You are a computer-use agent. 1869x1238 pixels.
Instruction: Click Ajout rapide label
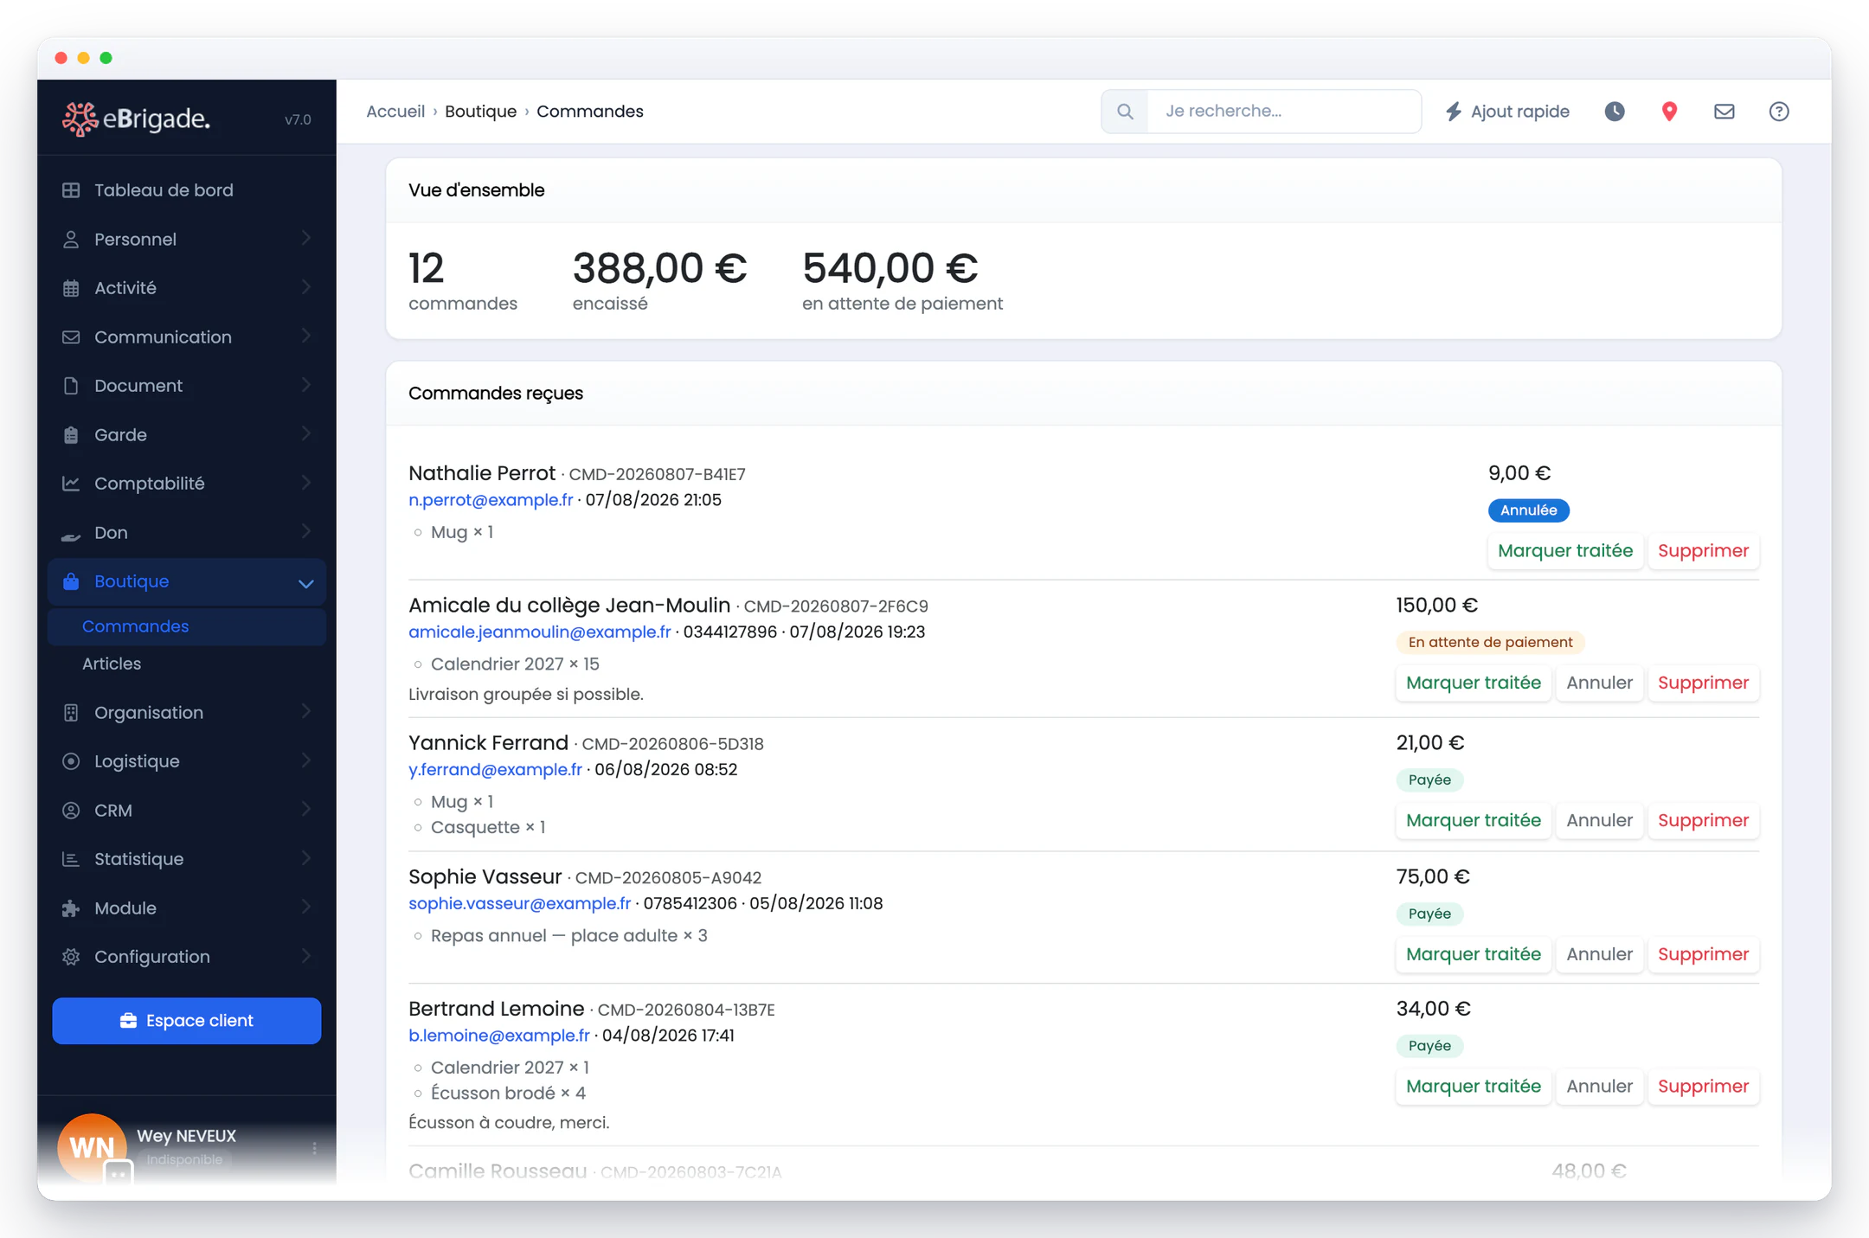click(1519, 112)
